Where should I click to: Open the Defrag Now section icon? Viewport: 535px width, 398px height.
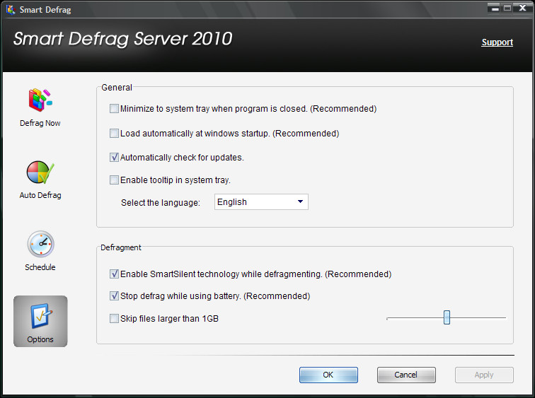pyautogui.click(x=40, y=100)
